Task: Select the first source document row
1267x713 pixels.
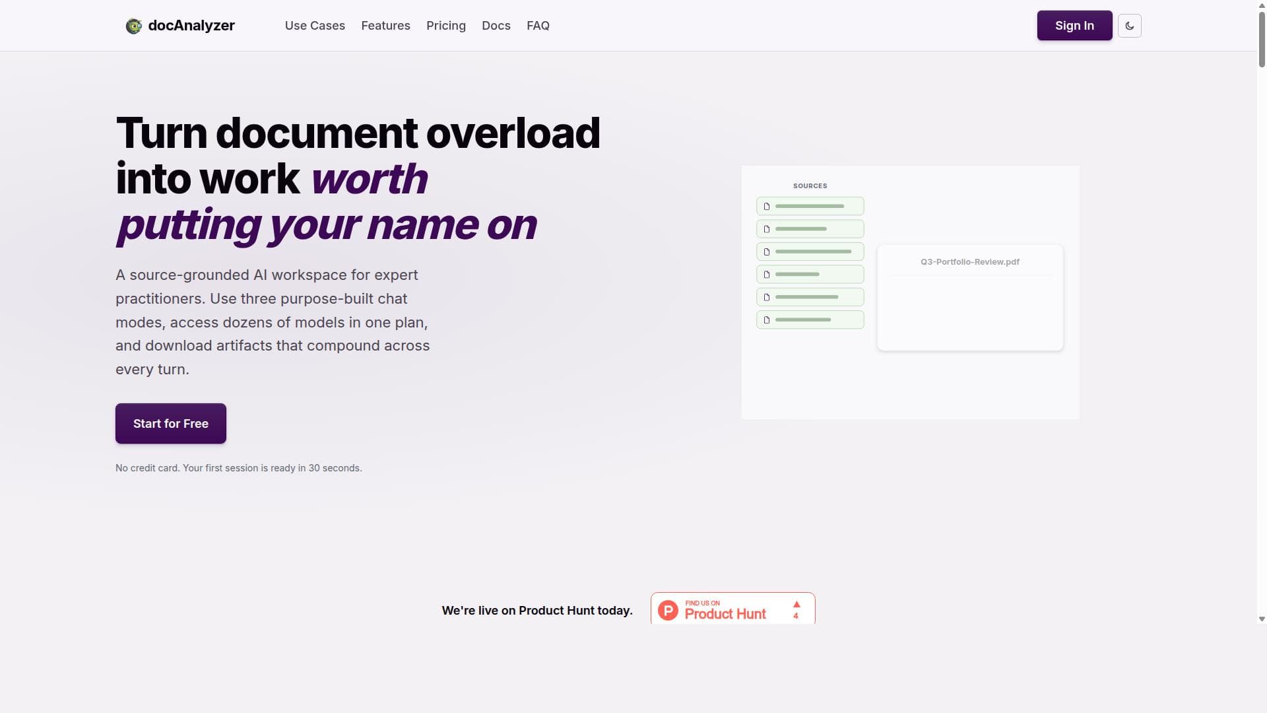Action: [x=810, y=206]
